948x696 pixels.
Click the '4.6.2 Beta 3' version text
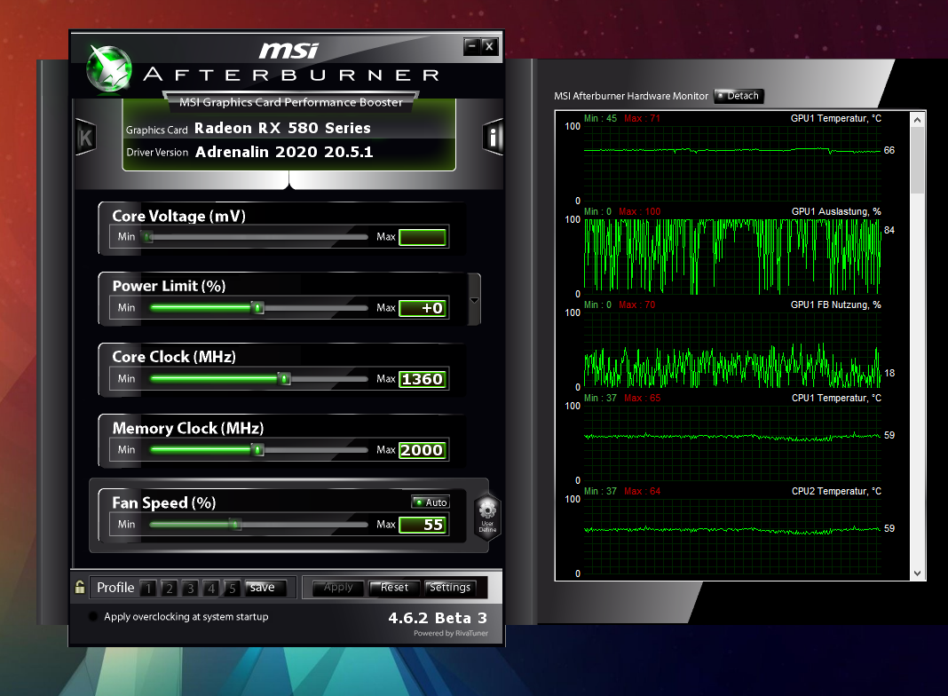click(438, 618)
